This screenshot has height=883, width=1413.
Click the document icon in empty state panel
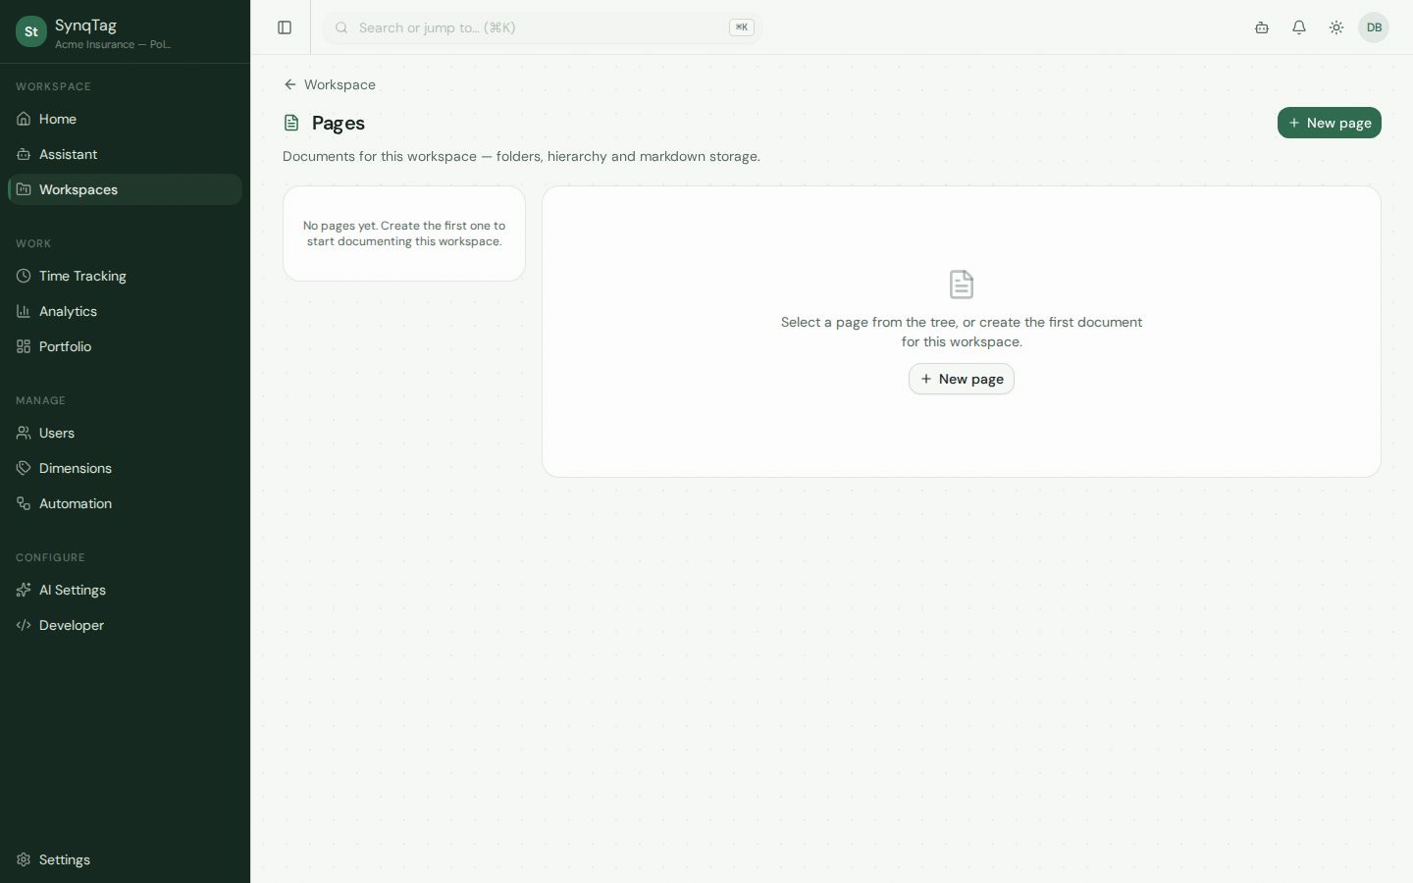coord(962,285)
